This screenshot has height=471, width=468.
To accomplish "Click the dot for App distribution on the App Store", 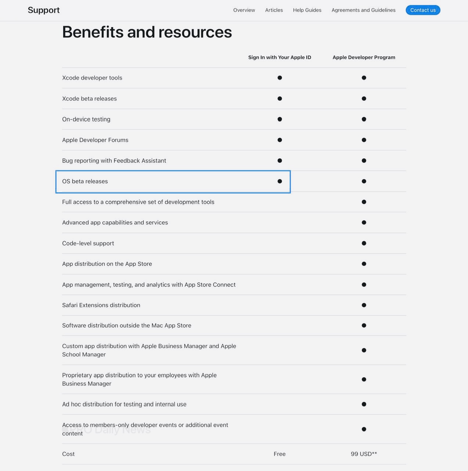I will coord(364,264).
